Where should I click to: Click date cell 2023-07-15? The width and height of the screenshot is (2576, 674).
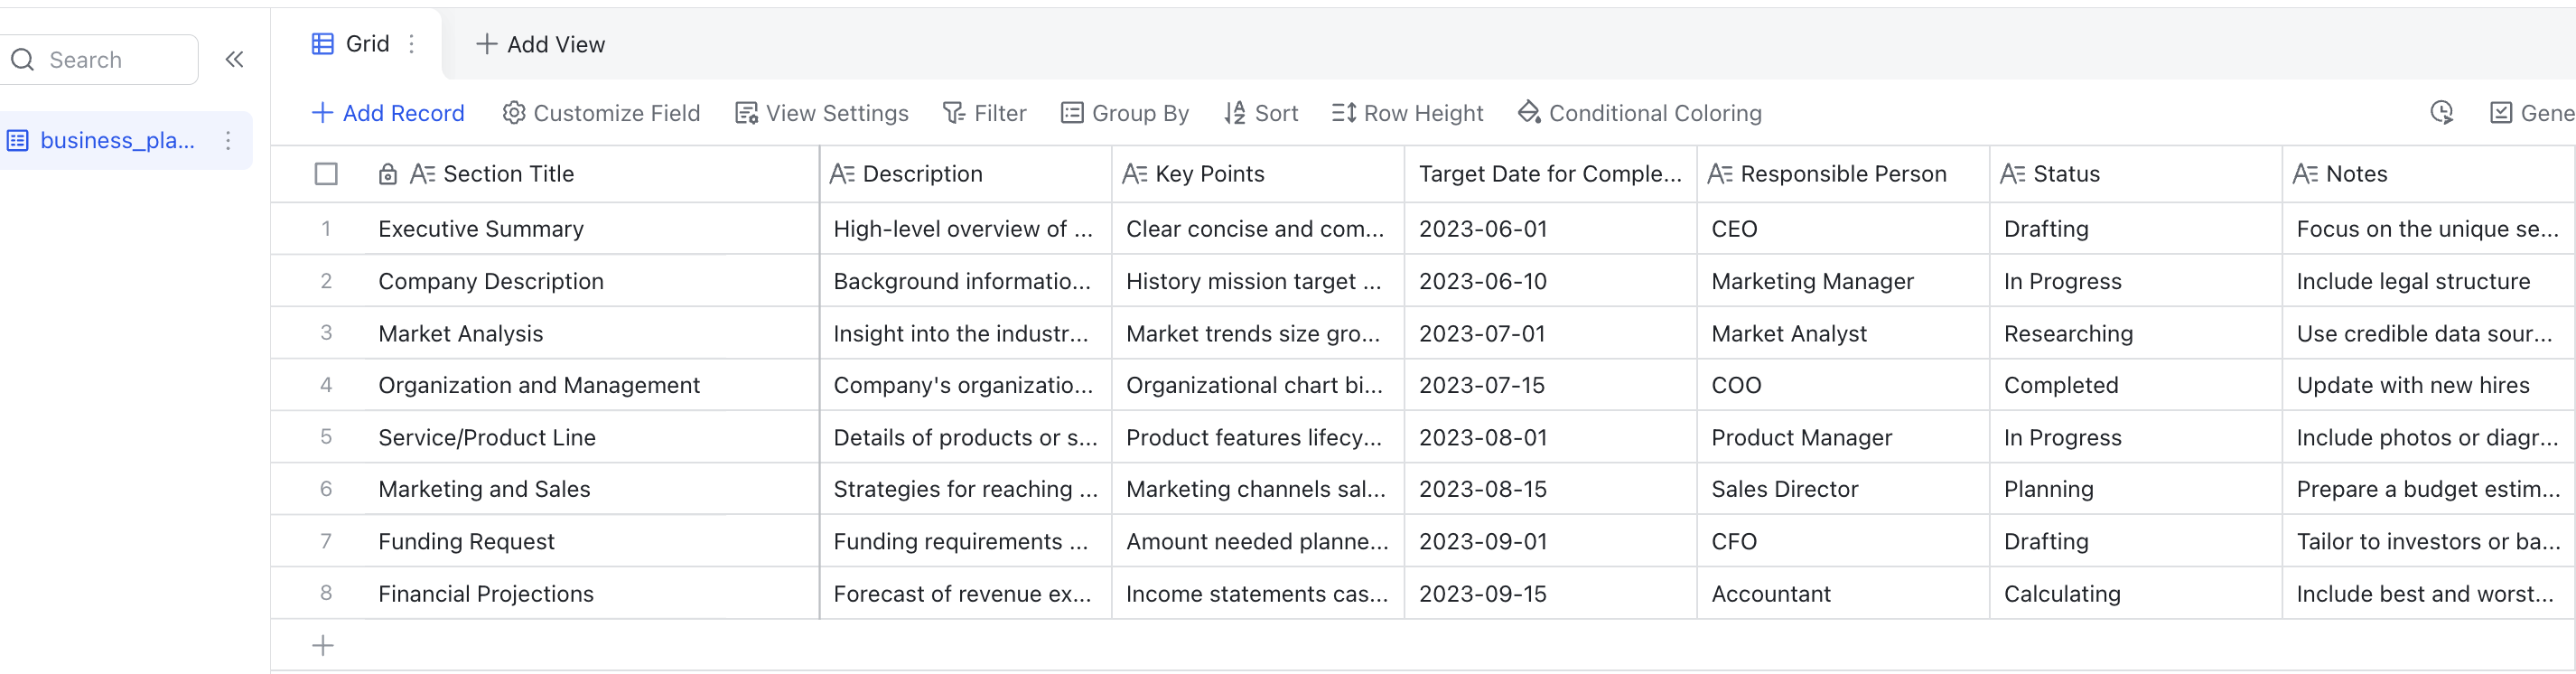(1551, 385)
